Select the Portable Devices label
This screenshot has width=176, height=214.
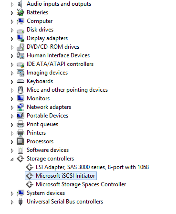tap(47, 116)
